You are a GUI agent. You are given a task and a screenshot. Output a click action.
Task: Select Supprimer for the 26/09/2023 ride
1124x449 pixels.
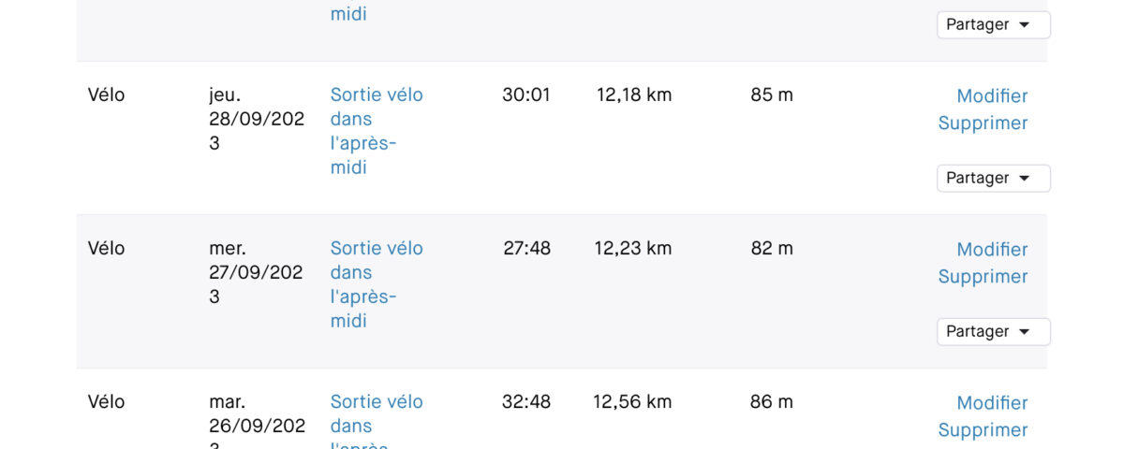tap(983, 429)
